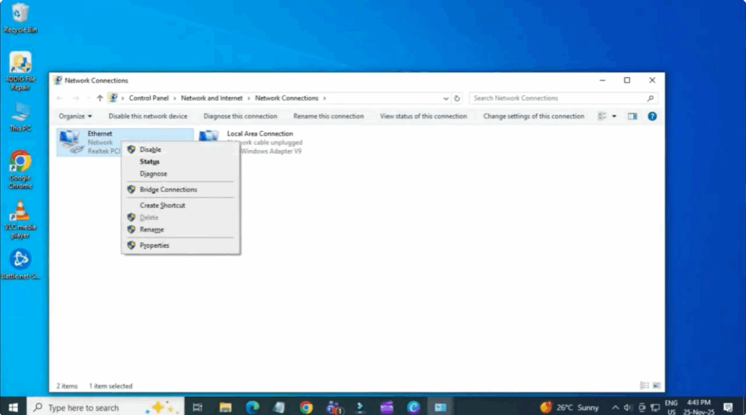Screen dimensions: 746x415
Task: Expand the chevron after Network Connections breadcrumb
Action: pyautogui.click(x=324, y=98)
